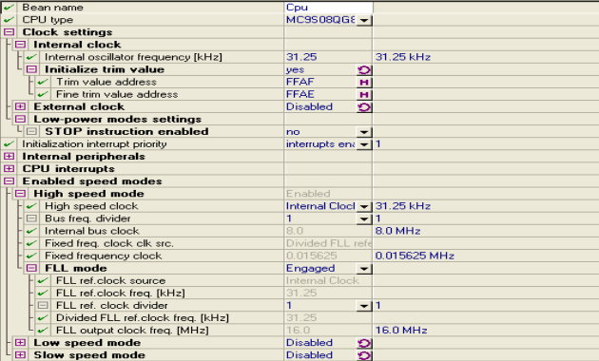Viewport: 599px width, 361px height.
Task: Click Internal oscillator frequency status checkmark
Action: click(x=31, y=57)
